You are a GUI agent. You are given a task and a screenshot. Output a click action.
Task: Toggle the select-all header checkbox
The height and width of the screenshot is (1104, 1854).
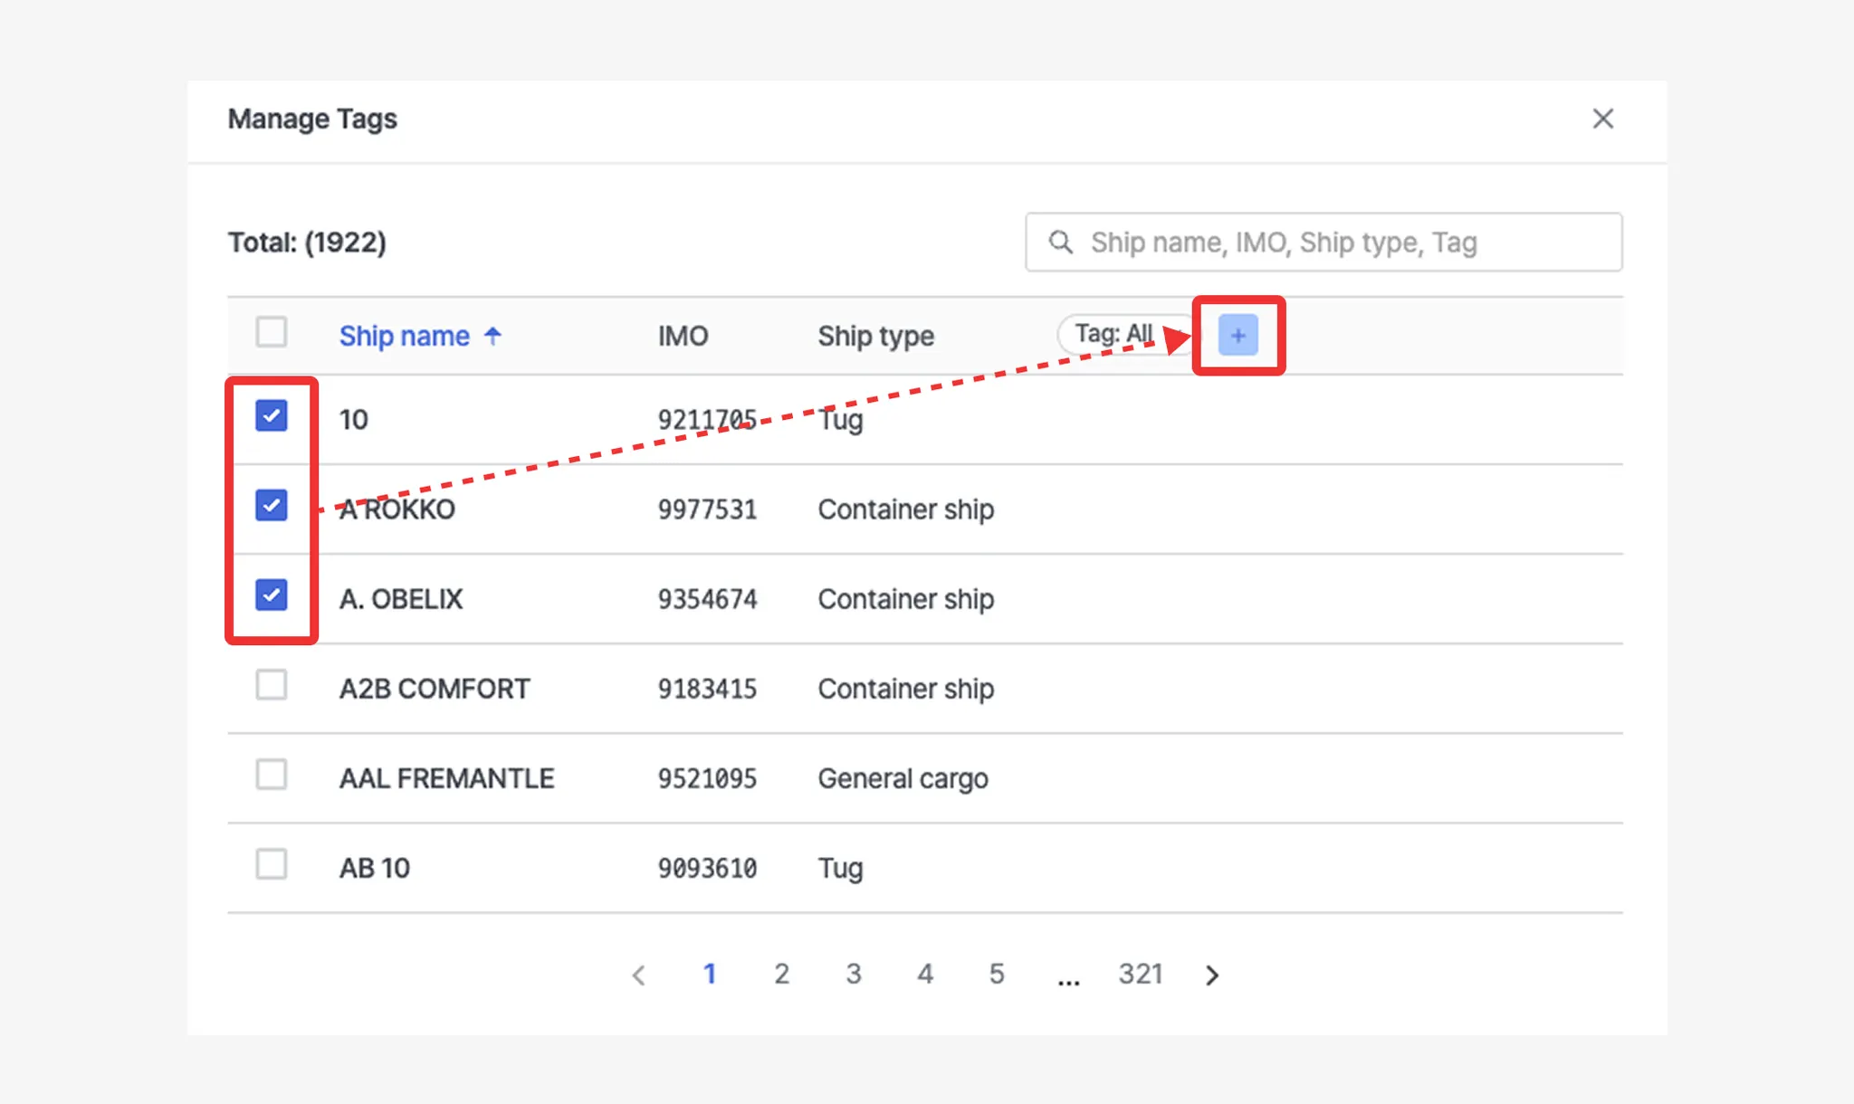pyautogui.click(x=272, y=332)
